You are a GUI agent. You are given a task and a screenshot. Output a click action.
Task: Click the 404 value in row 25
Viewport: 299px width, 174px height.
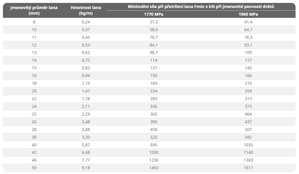248,114
